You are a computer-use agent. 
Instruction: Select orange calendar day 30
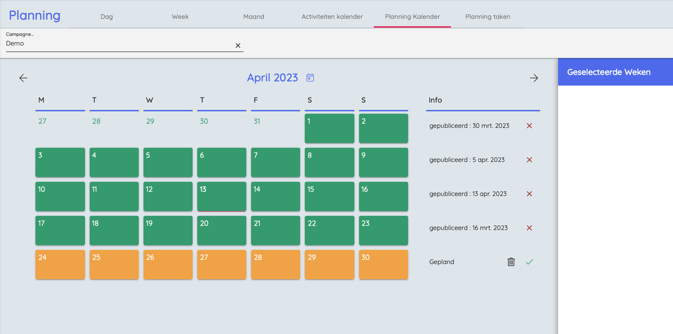[x=383, y=265]
